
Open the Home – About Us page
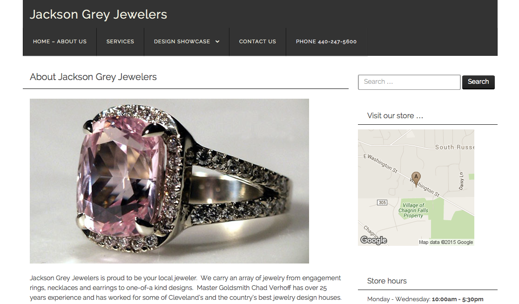pos(60,42)
